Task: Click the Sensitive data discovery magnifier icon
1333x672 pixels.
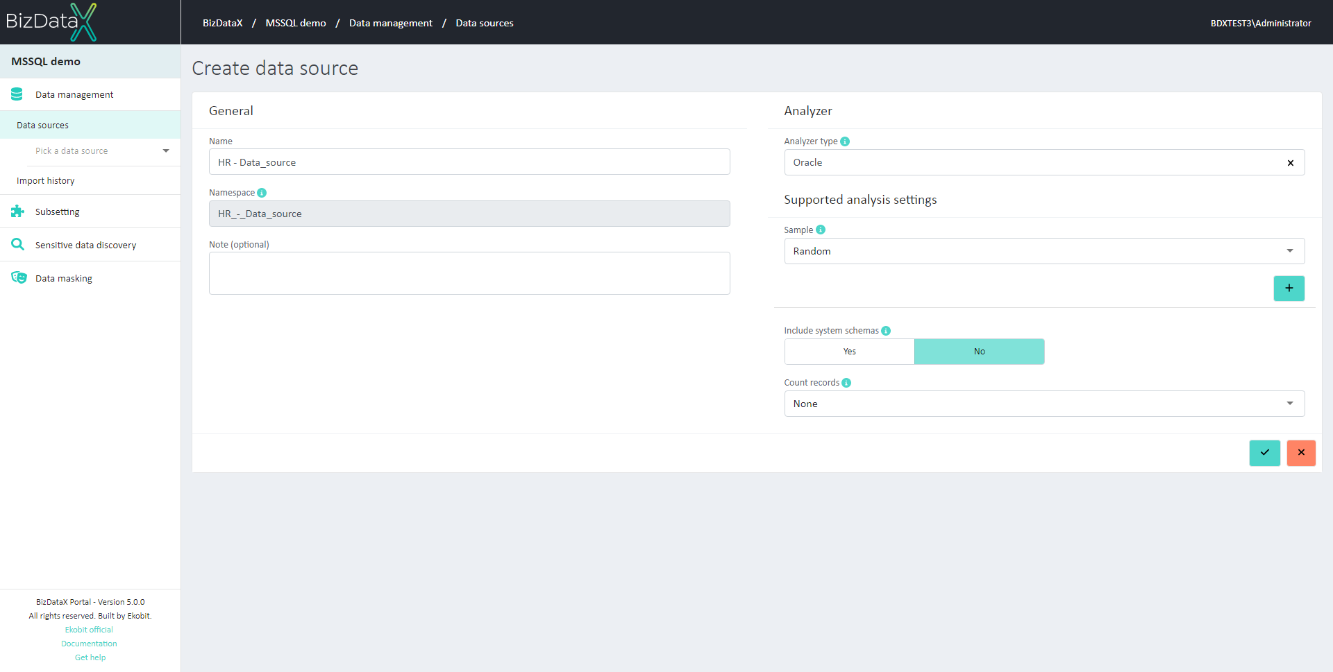Action: coord(17,244)
